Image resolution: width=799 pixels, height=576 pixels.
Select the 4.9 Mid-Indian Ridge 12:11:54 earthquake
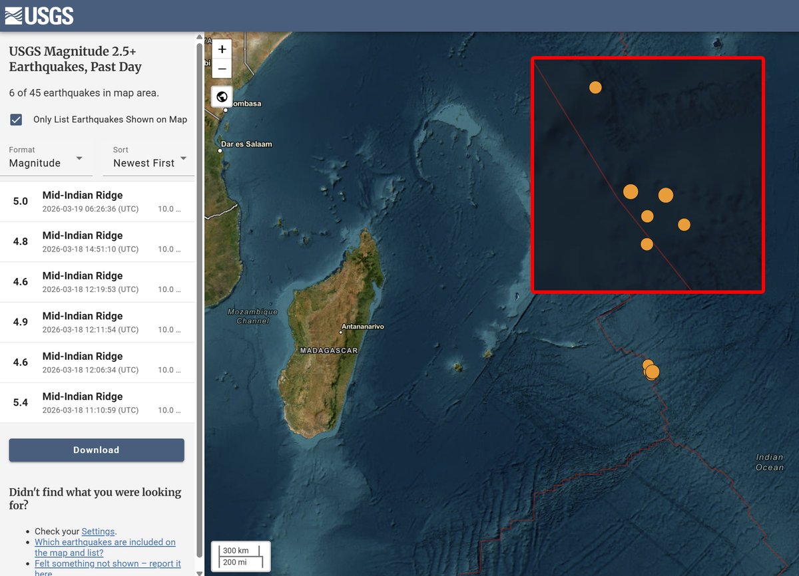pyautogui.click(x=97, y=323)
